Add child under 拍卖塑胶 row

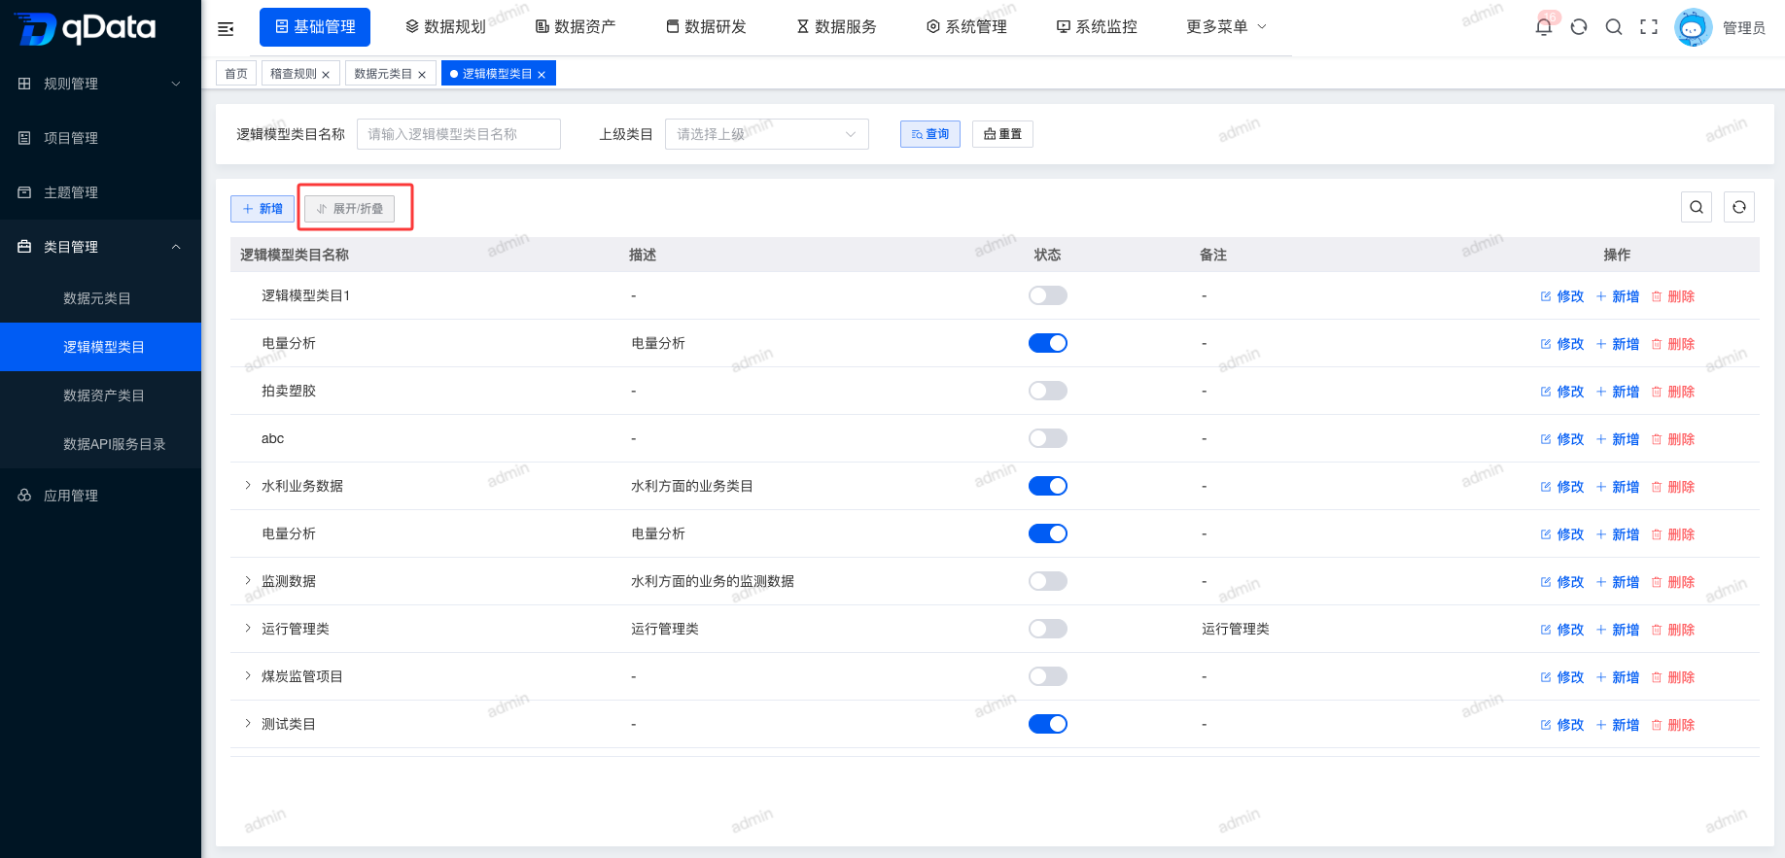(x=1618, y=392)
